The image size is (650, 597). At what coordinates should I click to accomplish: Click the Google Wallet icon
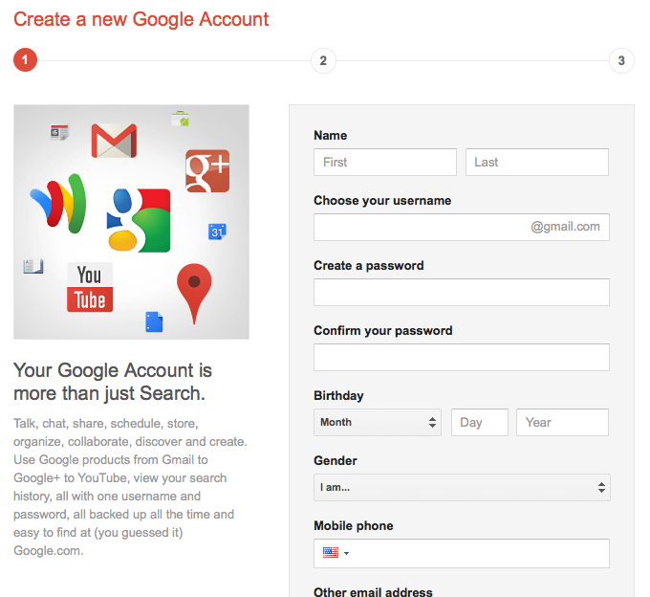[x=58, y=203]
